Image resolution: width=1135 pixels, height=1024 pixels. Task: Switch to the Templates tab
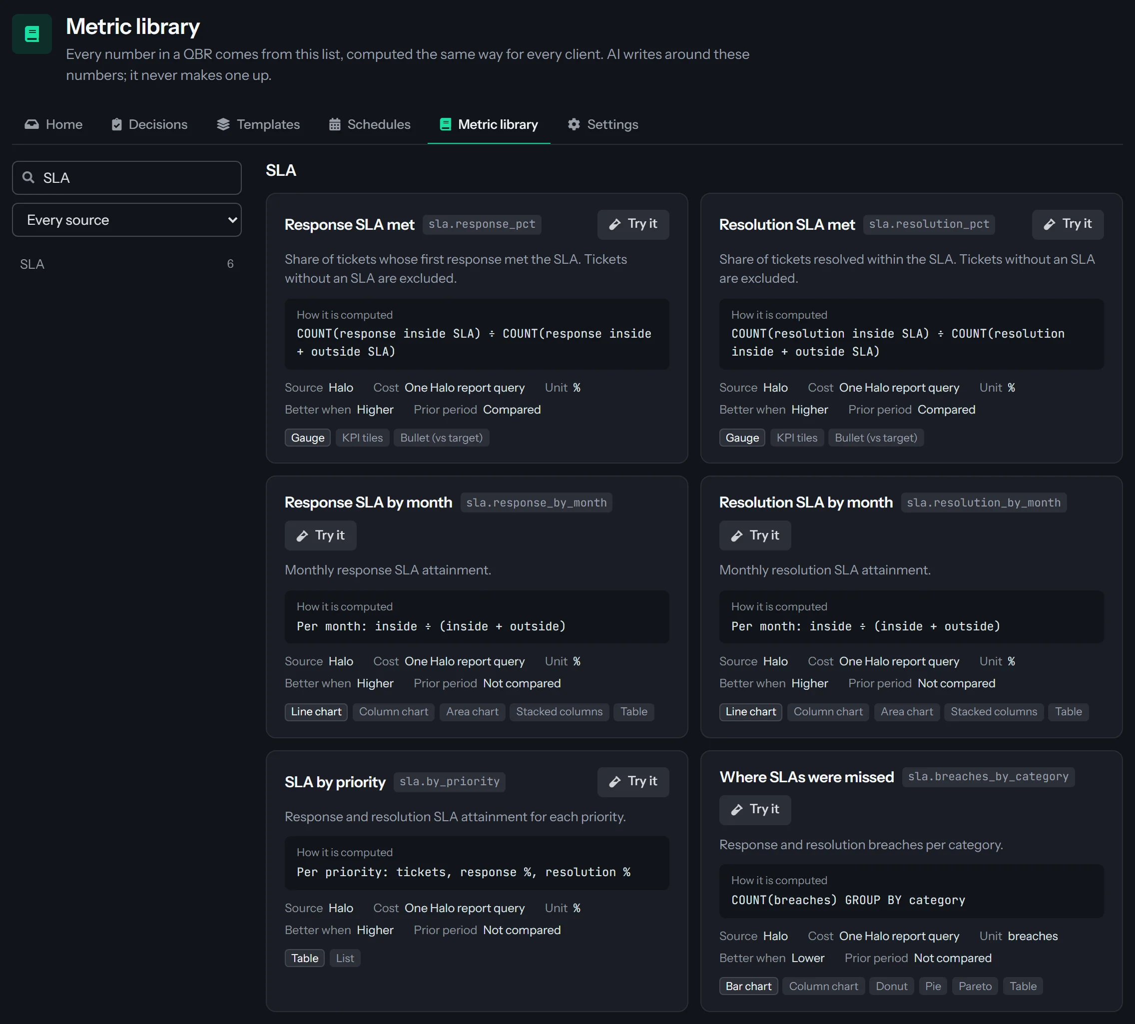[258, 124]
